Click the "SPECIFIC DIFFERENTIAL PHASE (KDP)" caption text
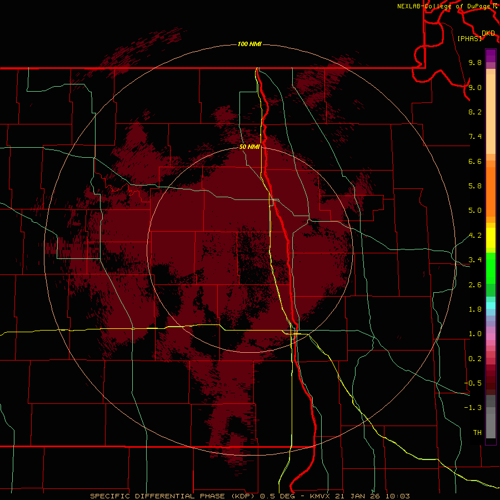The width and height of the screenshot is (500, 500). pos(173,496)
